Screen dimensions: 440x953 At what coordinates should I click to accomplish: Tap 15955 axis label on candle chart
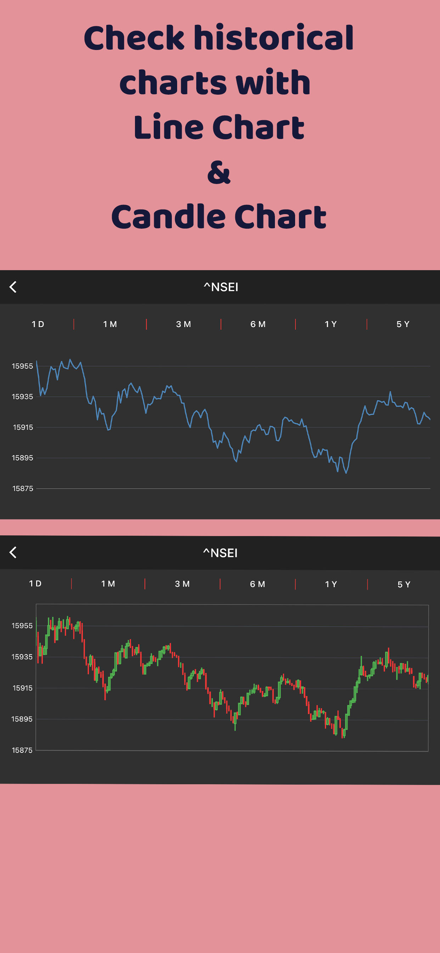click(x=22, y=626)
